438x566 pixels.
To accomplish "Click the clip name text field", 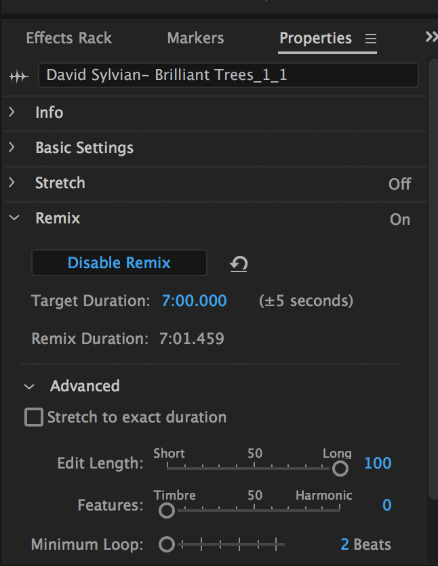I will click(x=228, y=75).
